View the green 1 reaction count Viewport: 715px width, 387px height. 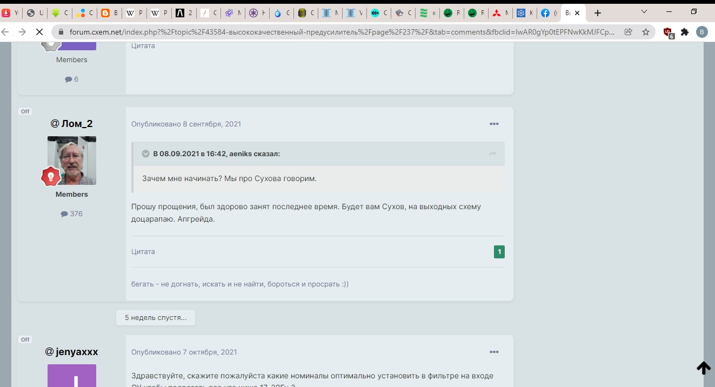[499, 252]
